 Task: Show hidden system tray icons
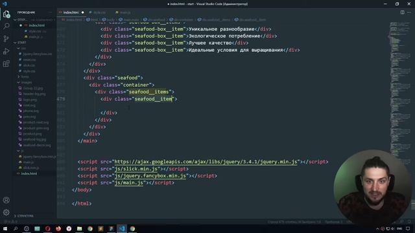pyautogui.click(x=377, y=228)
